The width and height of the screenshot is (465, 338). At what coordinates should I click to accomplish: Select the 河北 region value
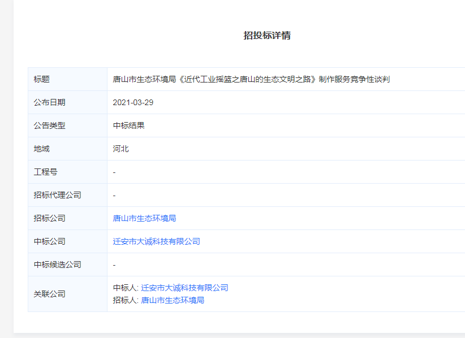[120, 149]
